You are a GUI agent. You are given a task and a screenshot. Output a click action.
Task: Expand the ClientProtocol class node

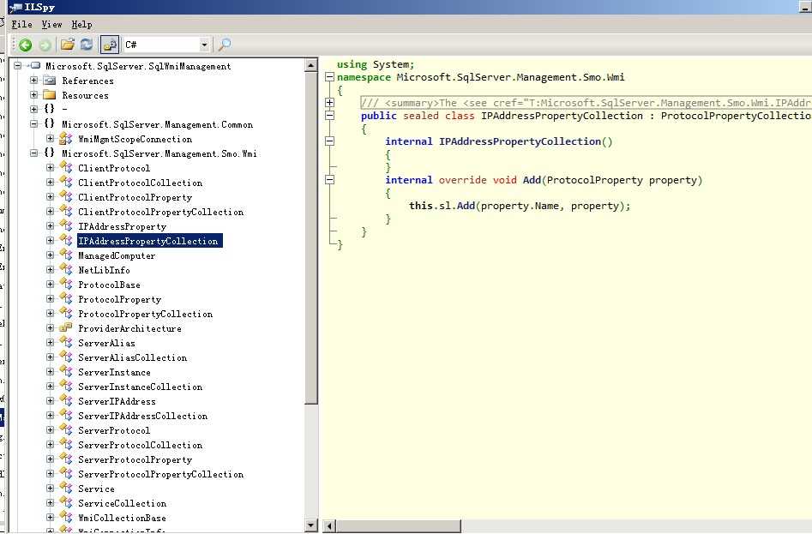click(51, 168)
